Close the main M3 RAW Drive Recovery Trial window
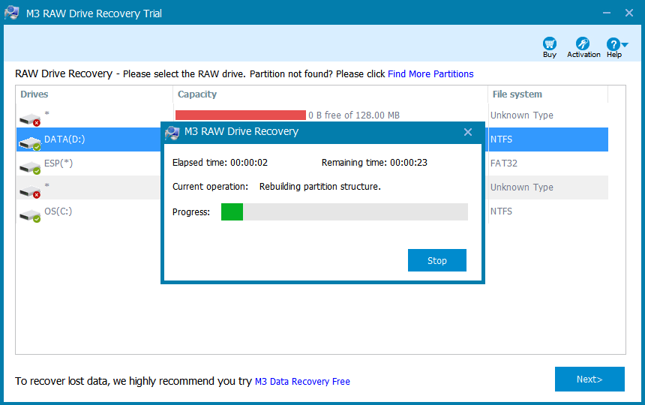Viewport: 645px width, 405px height. click(x=629, y=13)
